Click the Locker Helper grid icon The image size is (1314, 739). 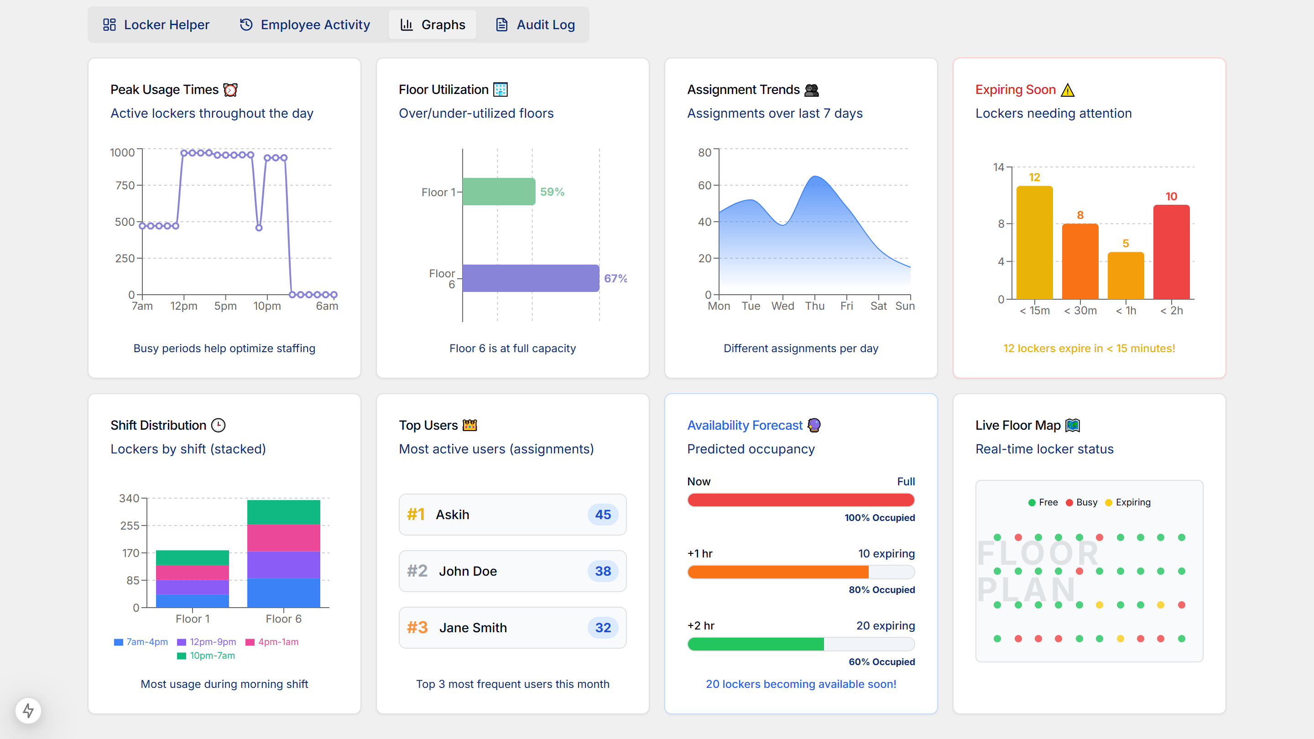[x=109, y=25]
